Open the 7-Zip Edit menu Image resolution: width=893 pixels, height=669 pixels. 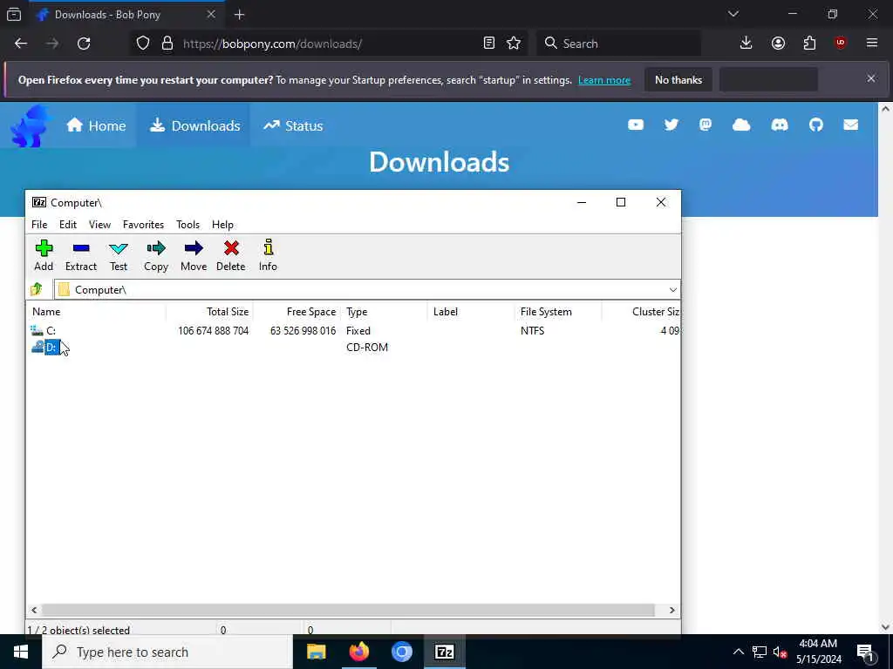coord(68,225)
